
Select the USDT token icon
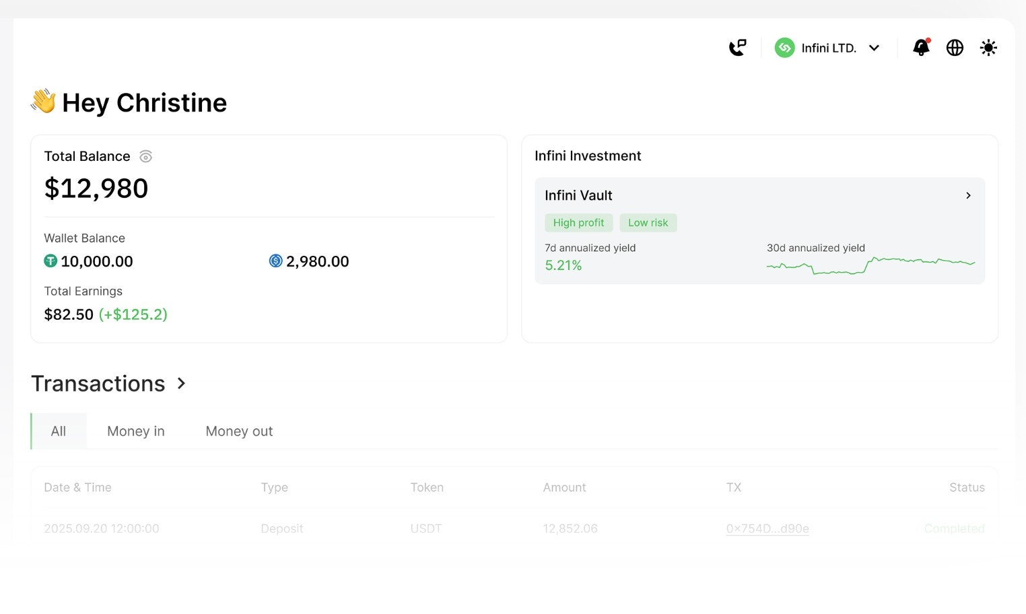point(50,261)
